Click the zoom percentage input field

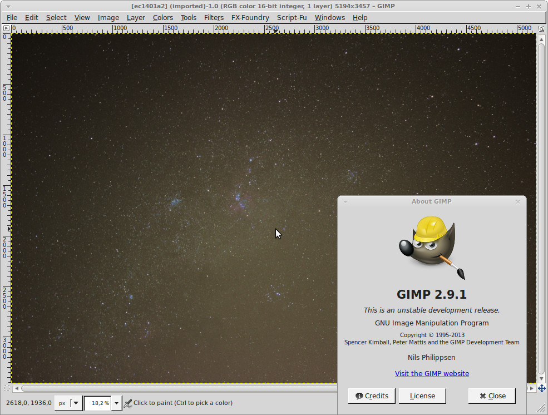(x=97, y=403)
